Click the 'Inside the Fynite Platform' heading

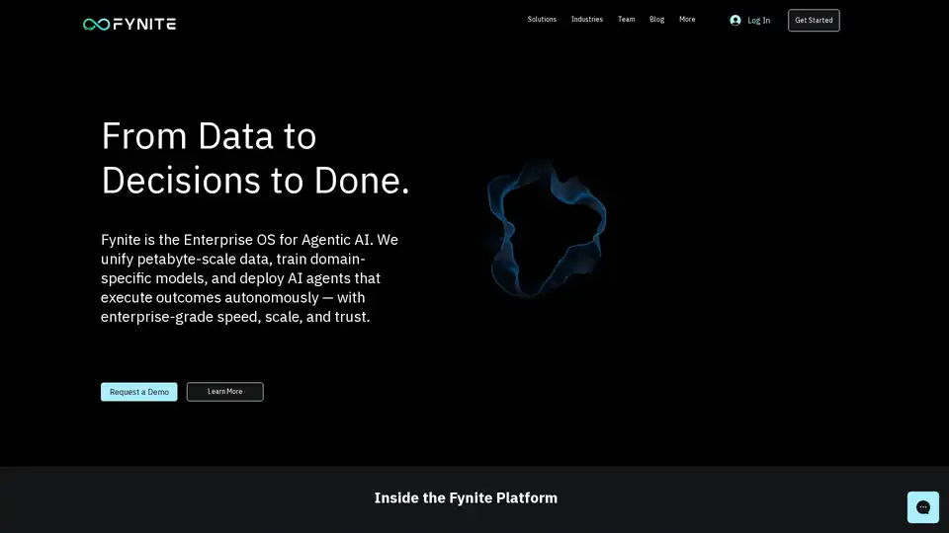(466, 497)
